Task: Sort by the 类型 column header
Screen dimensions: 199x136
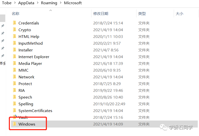Action: (142, 13)
